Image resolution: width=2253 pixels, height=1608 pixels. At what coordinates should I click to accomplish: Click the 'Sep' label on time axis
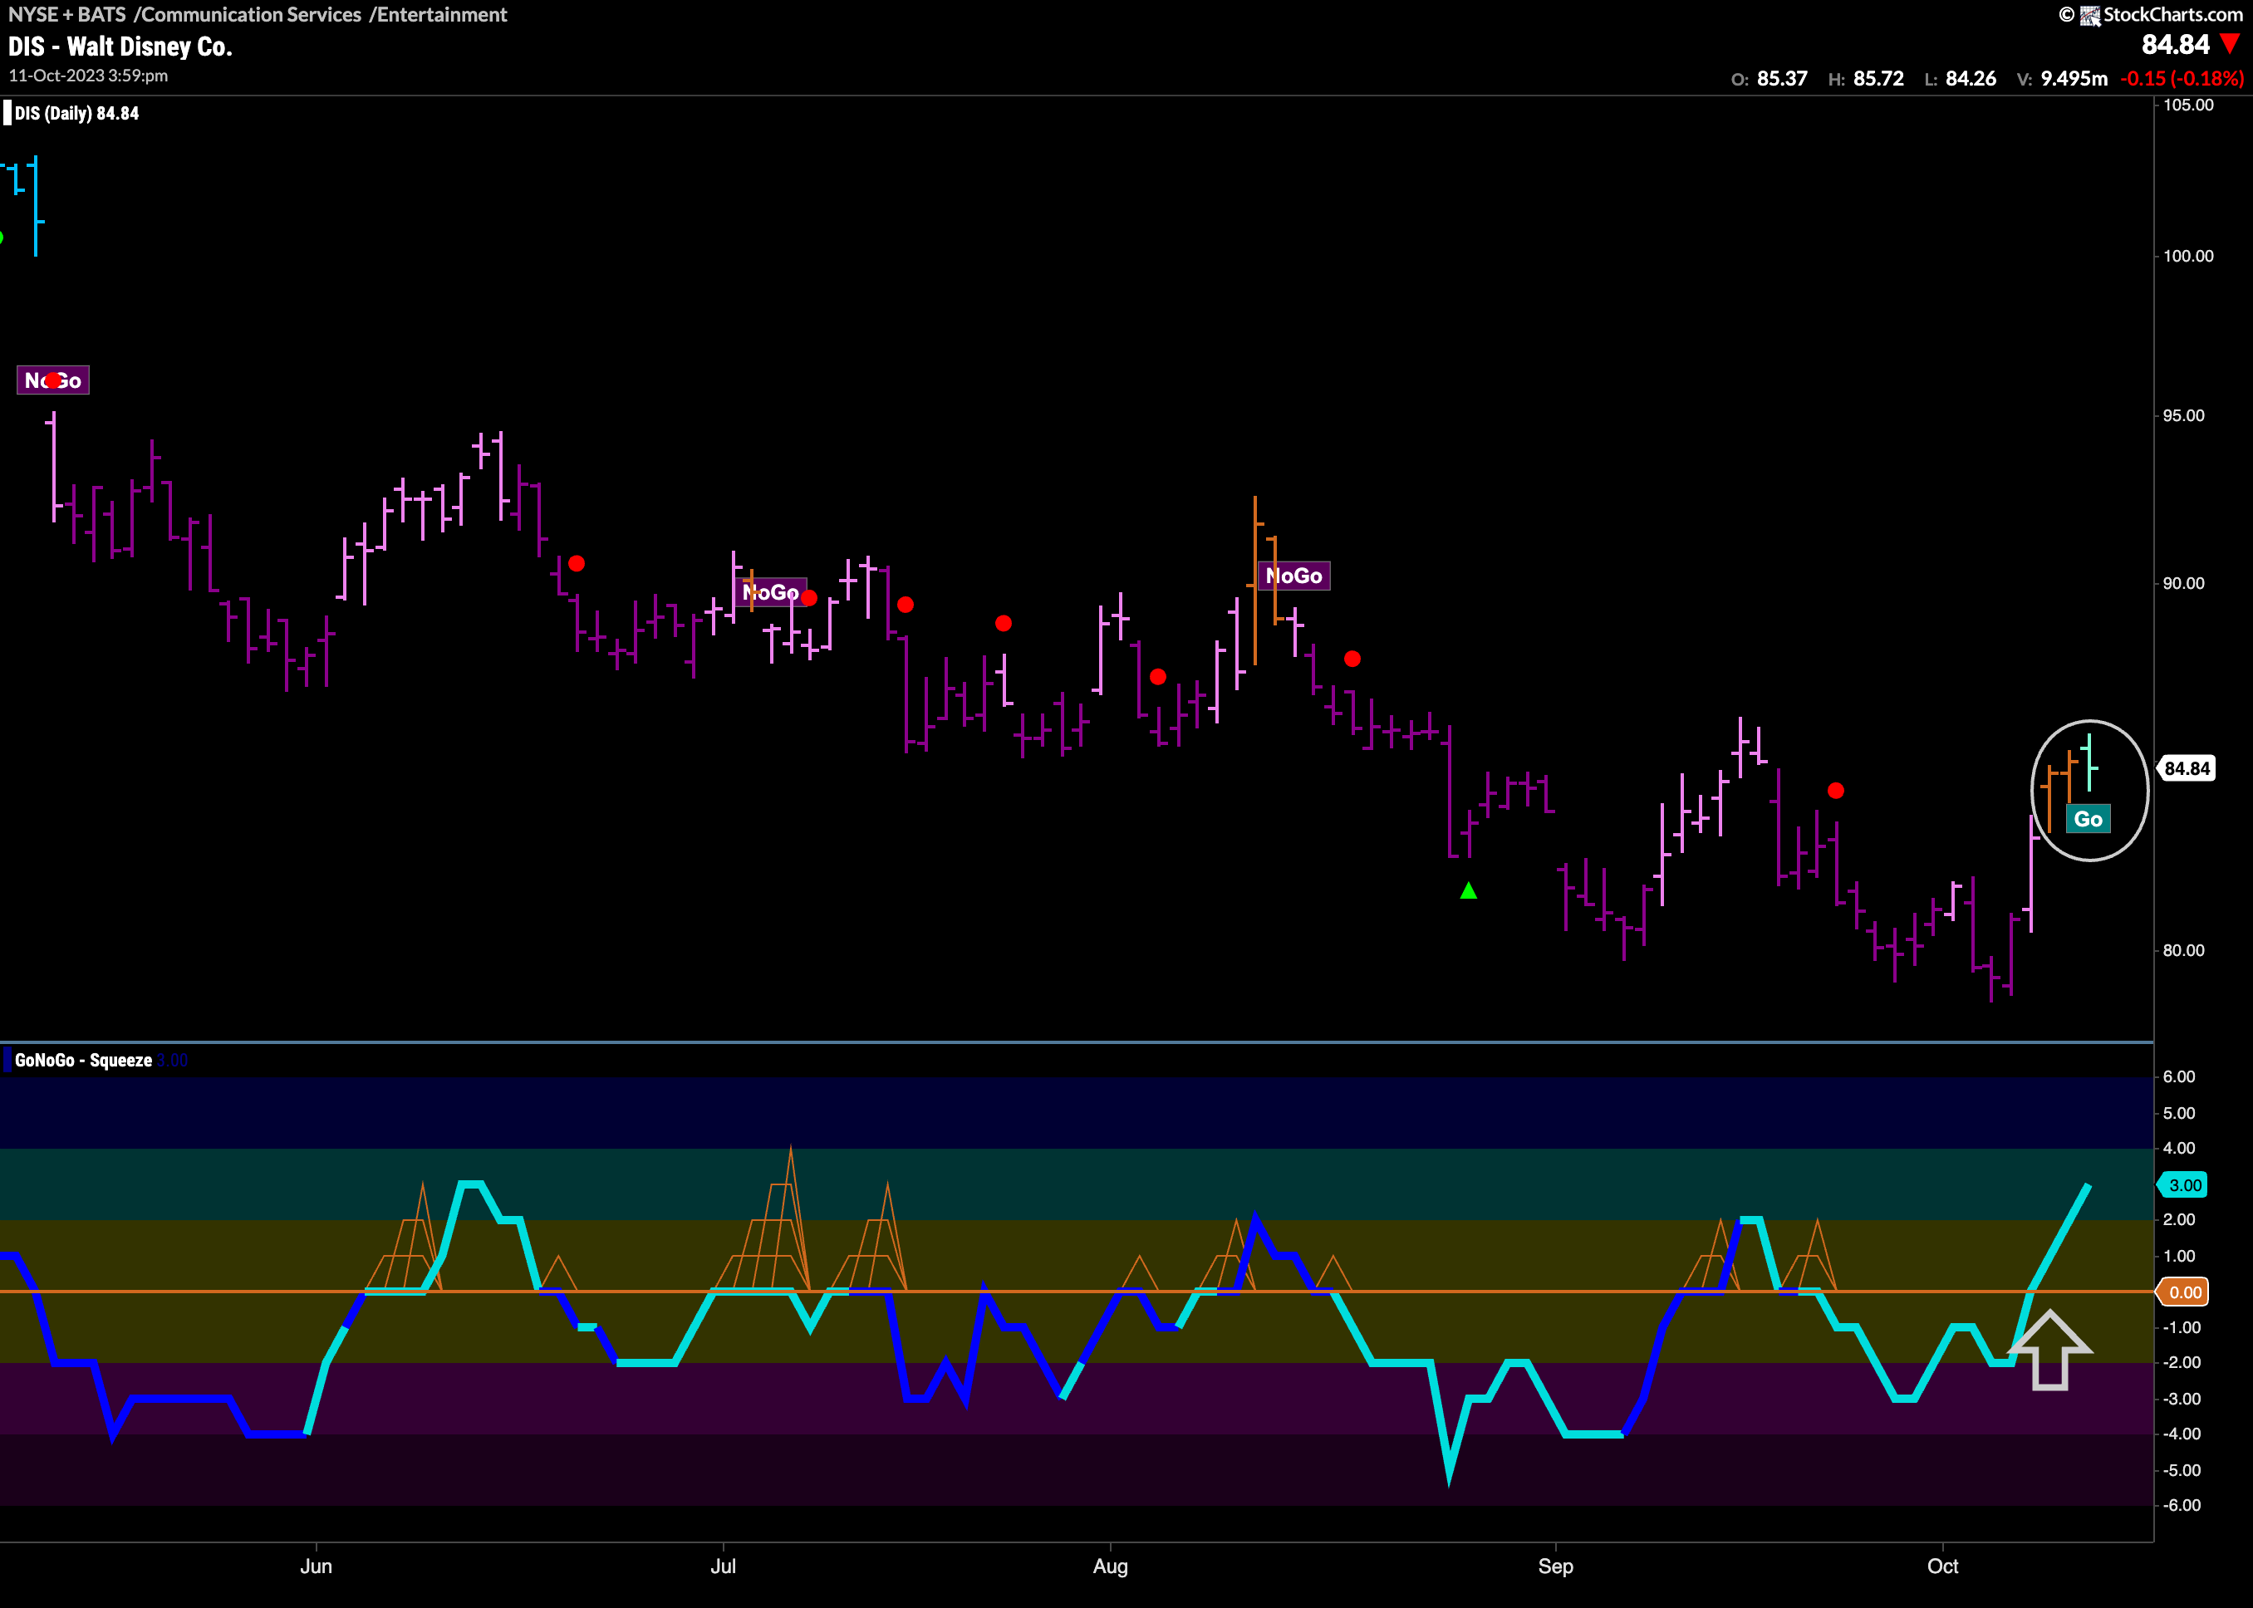point(1555,1566)
